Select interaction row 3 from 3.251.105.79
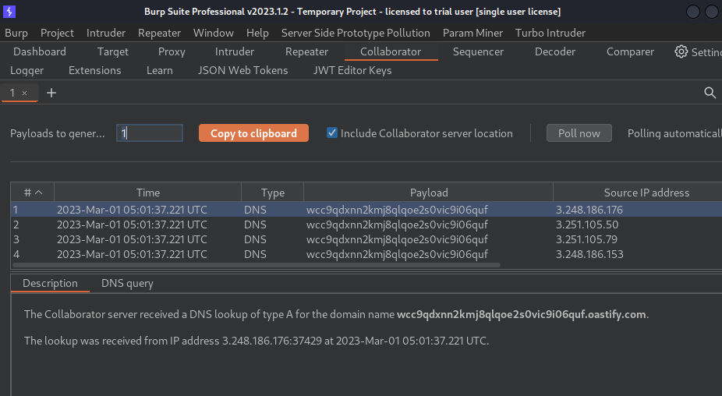Screen dimensions: 722x396 [366, 239]
